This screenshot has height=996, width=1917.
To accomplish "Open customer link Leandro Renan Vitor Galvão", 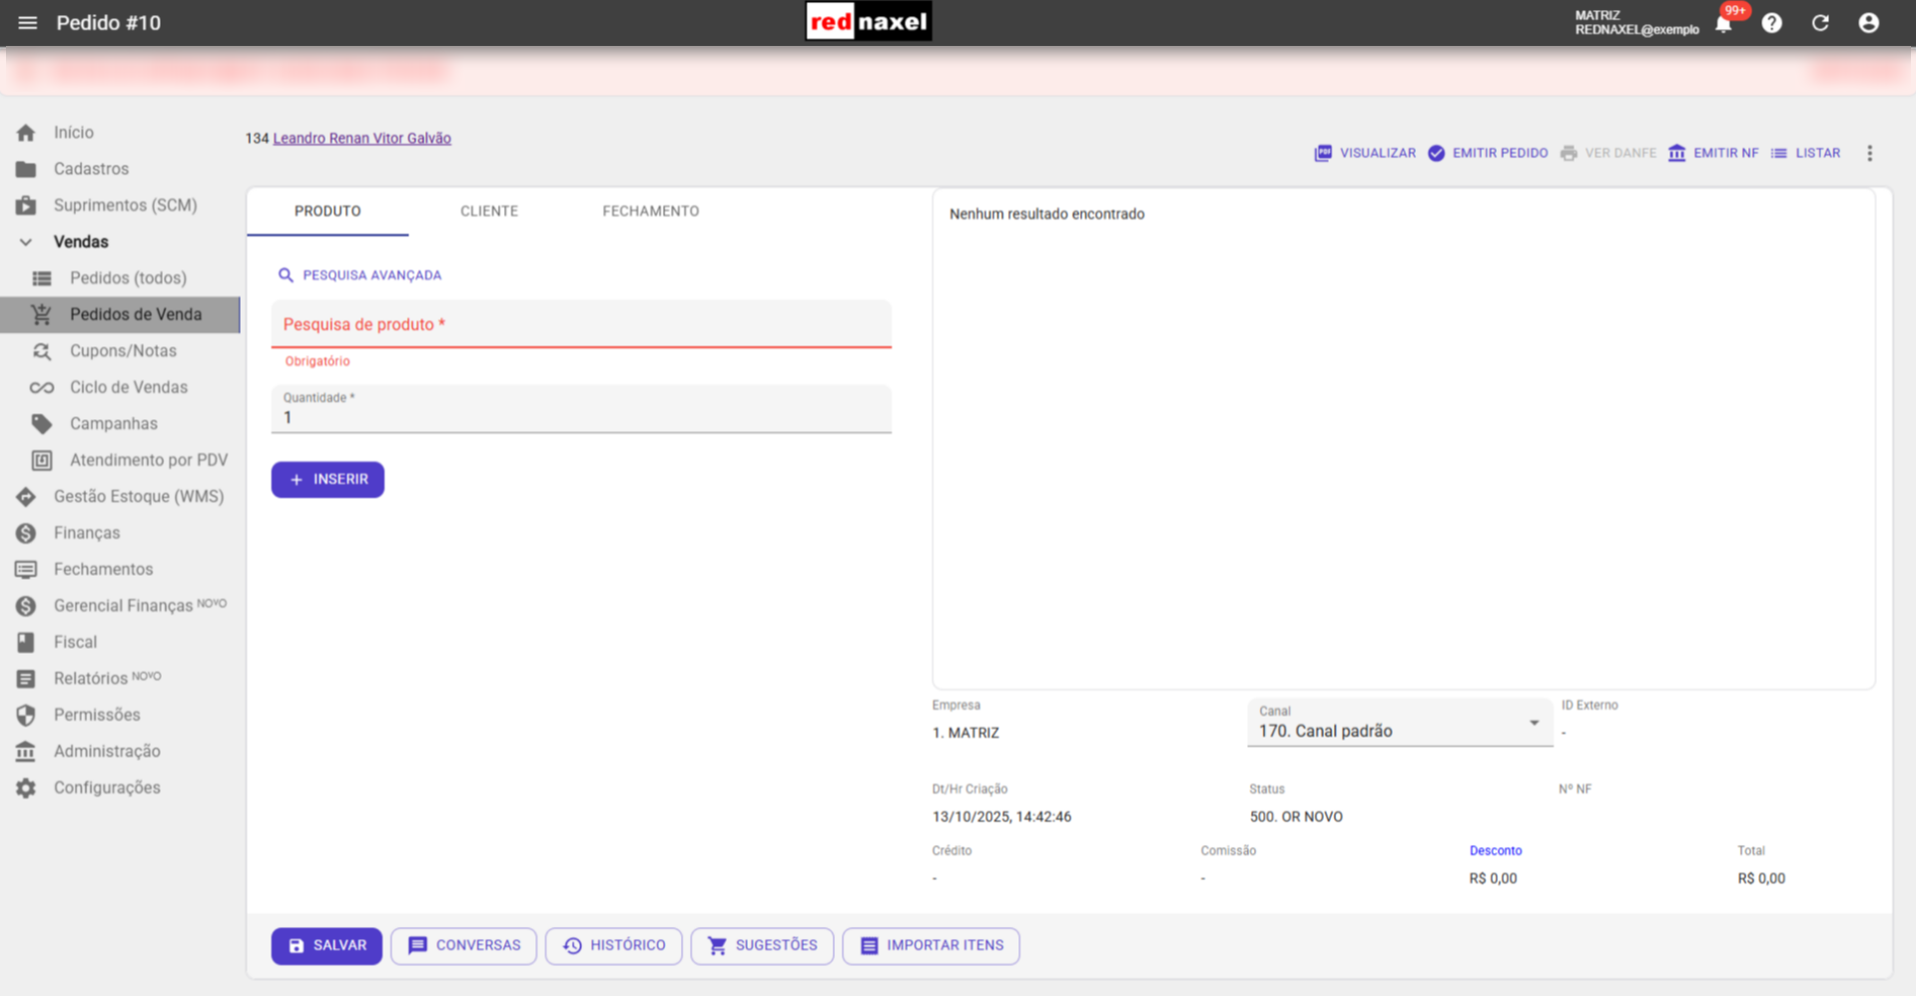I will [x=361, y=139].
